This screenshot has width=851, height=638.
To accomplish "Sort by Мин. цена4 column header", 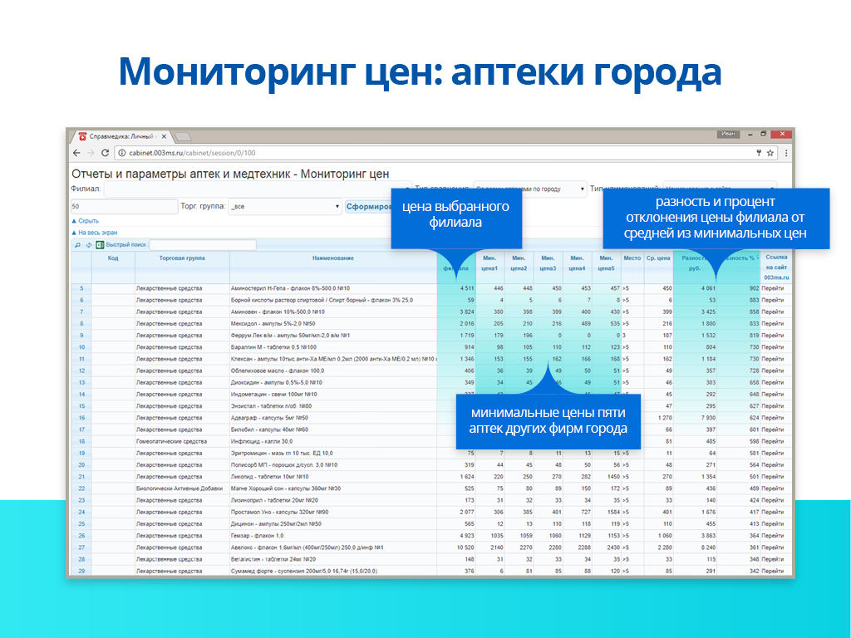I will (x=577, y=263).
